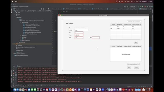Viewport: 164px width, 92px height.
Task: Open App Store from the Dock
Action: click(x=17, y=90)
